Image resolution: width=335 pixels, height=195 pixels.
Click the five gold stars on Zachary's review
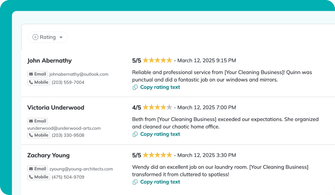coord(157,155)
